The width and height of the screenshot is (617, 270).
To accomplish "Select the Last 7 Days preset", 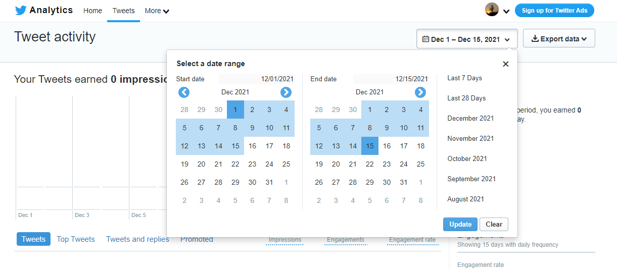I will click(464, 78).
